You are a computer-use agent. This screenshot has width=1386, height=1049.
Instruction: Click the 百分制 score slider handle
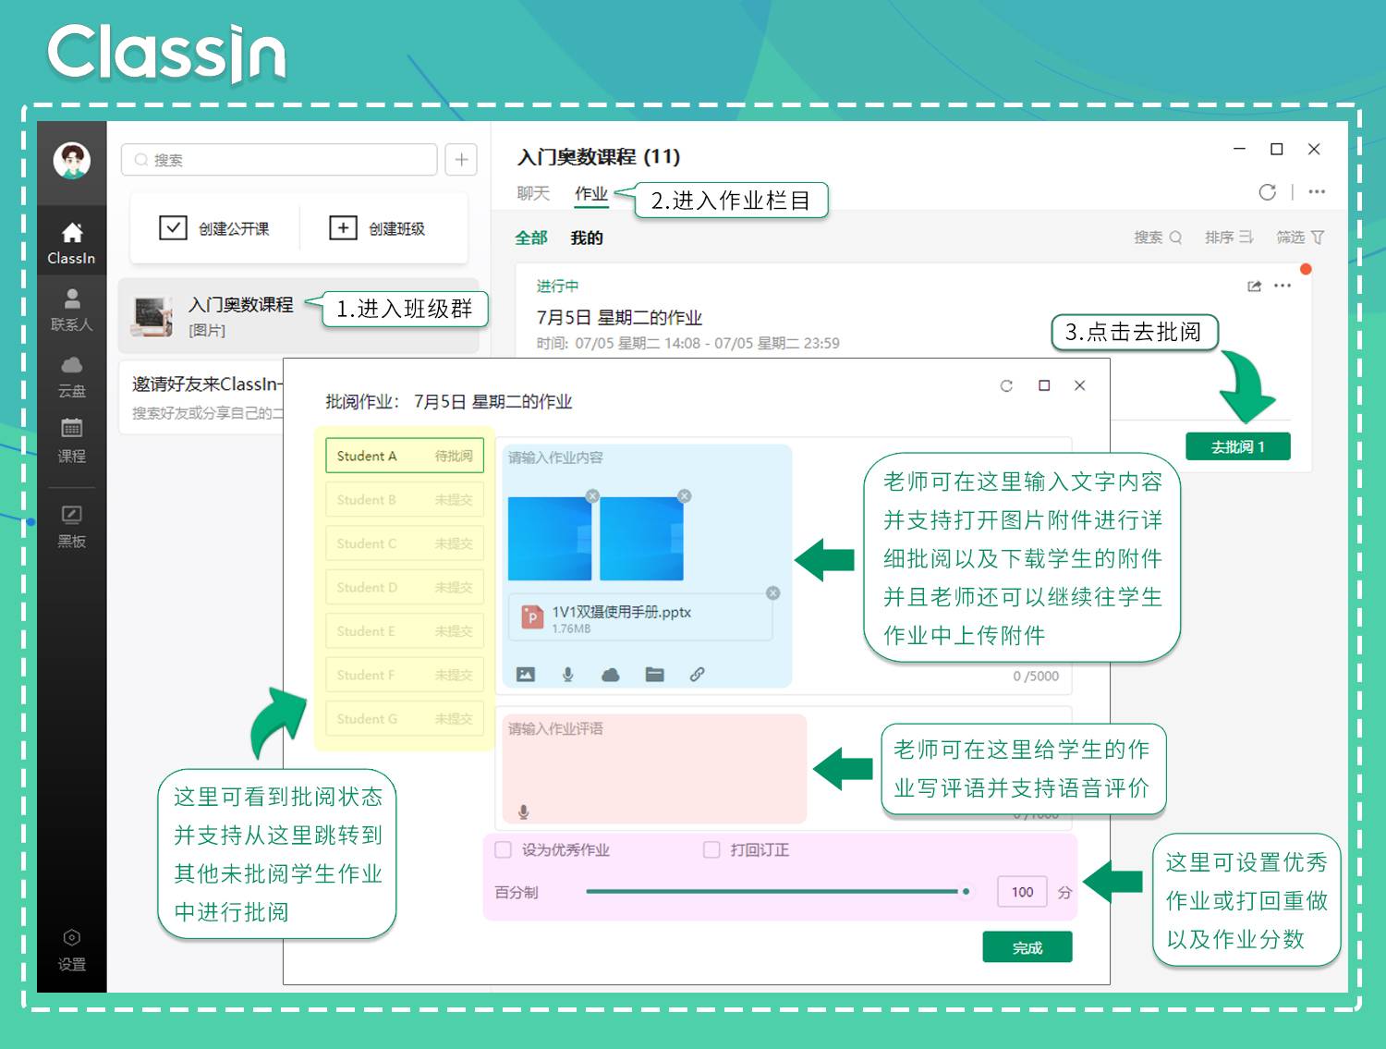[966, 892]
